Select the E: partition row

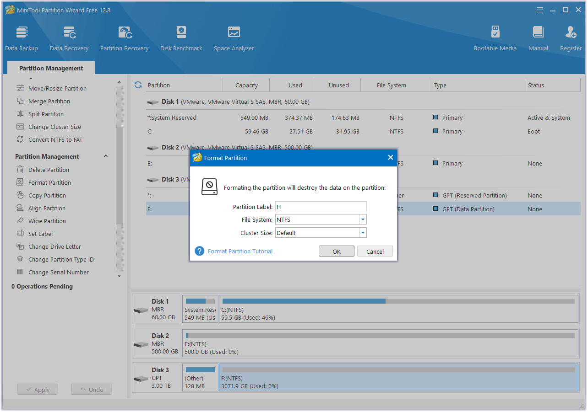(363, 163)
